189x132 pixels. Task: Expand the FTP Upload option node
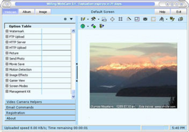[7, 37]
